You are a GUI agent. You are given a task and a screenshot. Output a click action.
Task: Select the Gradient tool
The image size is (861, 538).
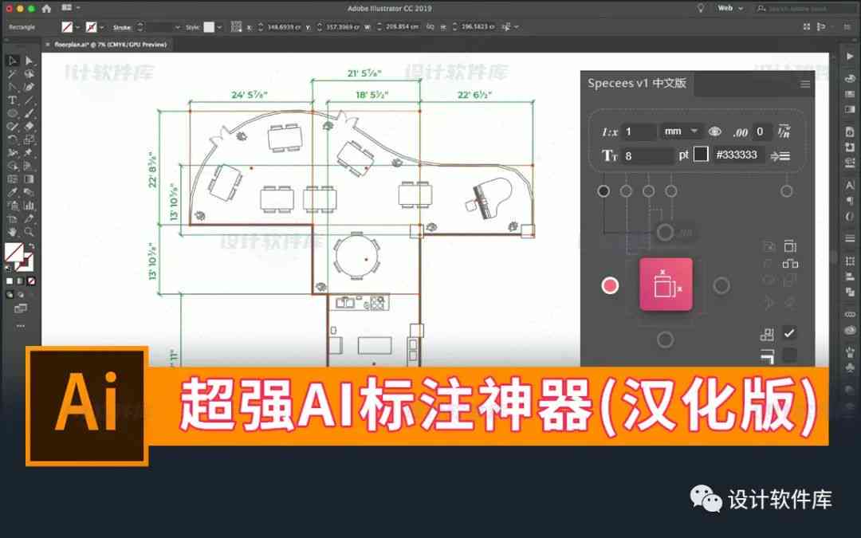[29, 179]
